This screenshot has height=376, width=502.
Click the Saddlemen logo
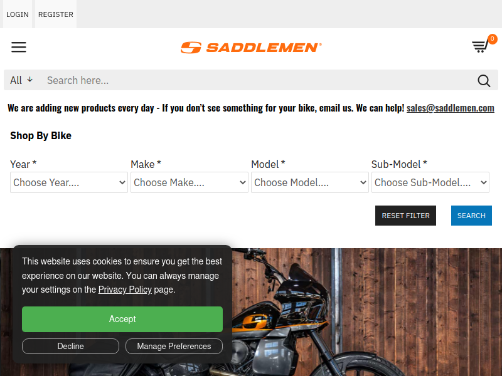tap(251, 48)
